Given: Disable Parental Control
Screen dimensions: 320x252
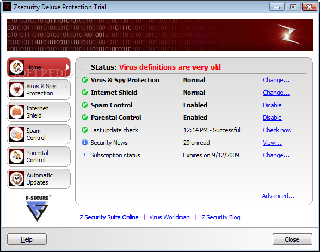Looking at the screenshot, I should point(272,118).
